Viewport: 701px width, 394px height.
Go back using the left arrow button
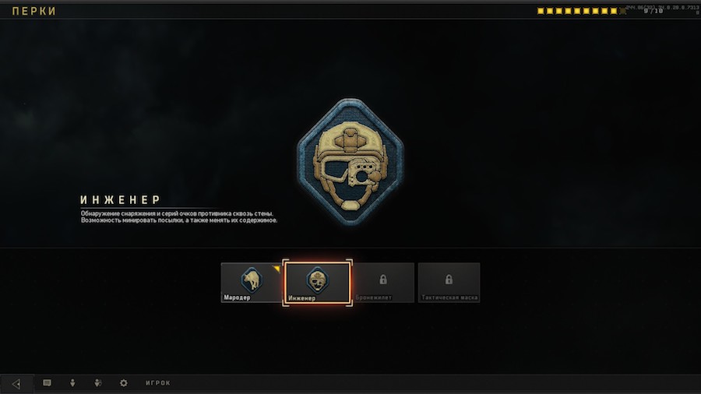(16, 383)
